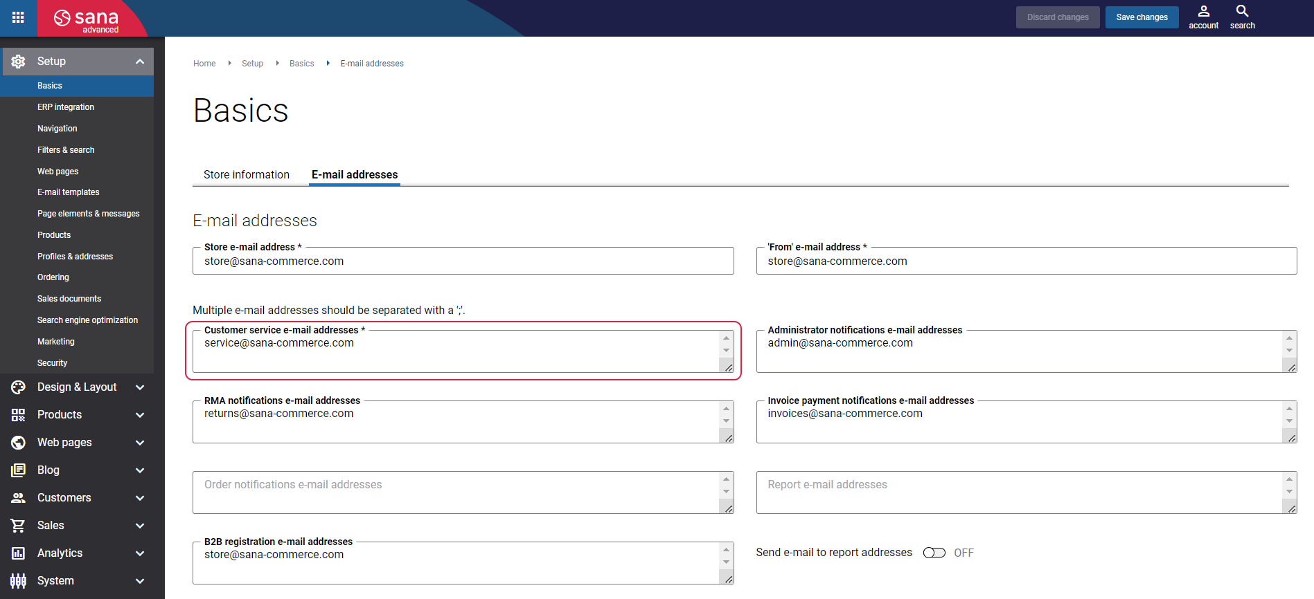Click E-mail addresses breadcrumb link
Viewport: 1314px width, 599px height.
click(372, 64)
